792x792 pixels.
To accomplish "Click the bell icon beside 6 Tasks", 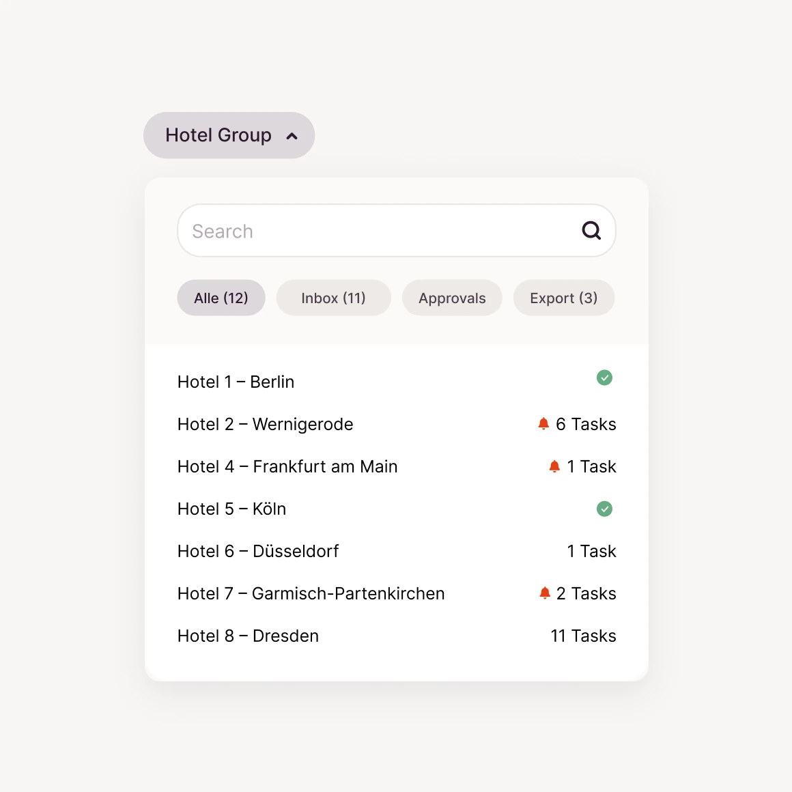I will [543, 424].
